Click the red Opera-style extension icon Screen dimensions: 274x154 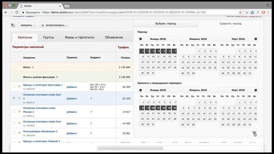click(263, 12)
